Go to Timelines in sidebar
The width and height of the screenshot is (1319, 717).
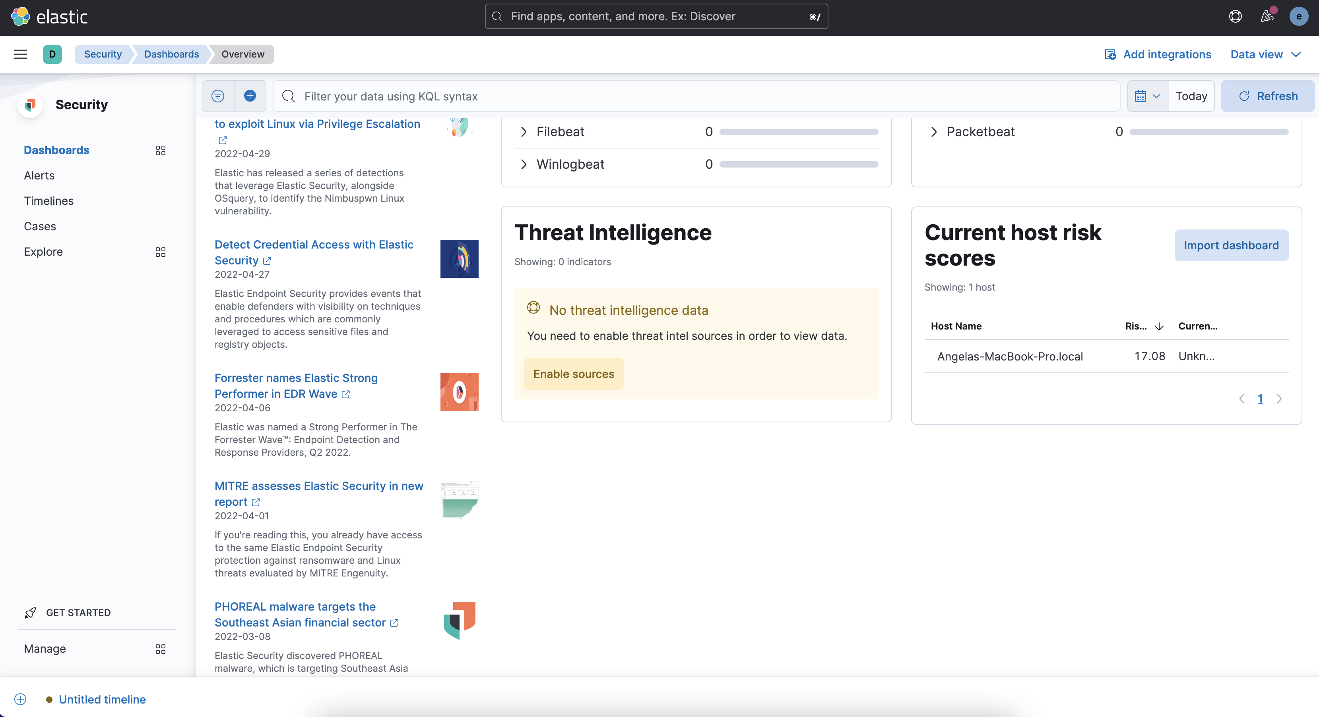pos(48,201)
